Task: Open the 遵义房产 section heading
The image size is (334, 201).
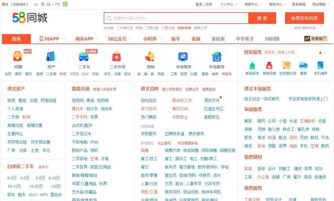Action: (x=16, y=89)
